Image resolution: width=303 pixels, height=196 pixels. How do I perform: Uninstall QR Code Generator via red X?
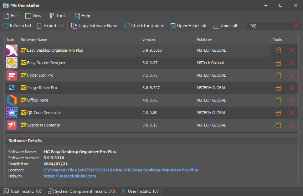pyautogui.click(x=292, y=113)
